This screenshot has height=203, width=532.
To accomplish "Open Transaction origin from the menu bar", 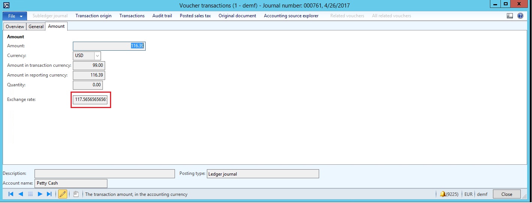I will [x=93, y=16].
